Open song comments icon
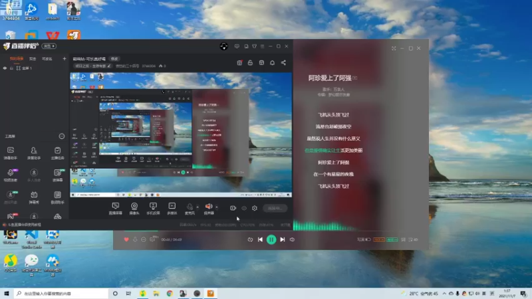 [x=153, y=239]
